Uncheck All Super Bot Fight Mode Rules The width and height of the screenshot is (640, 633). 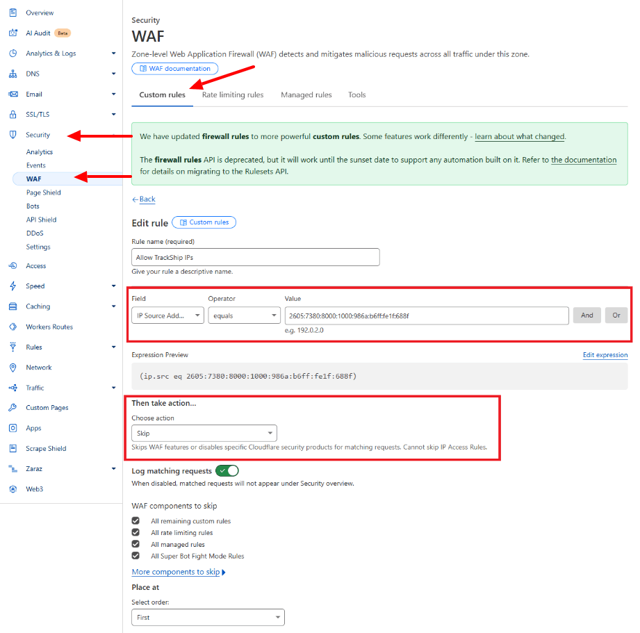click(136, 556)
